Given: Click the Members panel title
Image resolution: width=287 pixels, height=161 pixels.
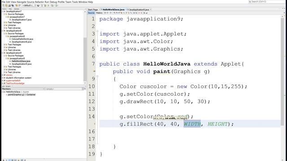Looking at the screenshot, I should click(x=6, y=89).
